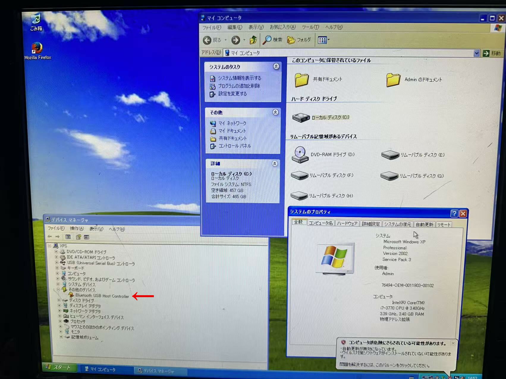
Task: Collapse the System Tasks panel chevron
Action: (x=276, y=67)
